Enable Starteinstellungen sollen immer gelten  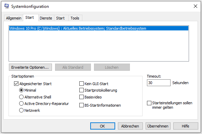point(149,103)
